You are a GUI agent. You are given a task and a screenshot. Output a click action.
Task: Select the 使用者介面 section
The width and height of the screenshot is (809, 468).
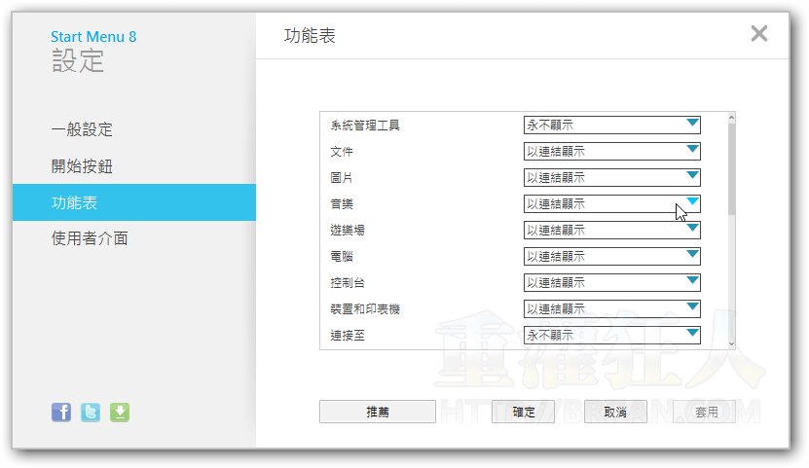point(90,238)
